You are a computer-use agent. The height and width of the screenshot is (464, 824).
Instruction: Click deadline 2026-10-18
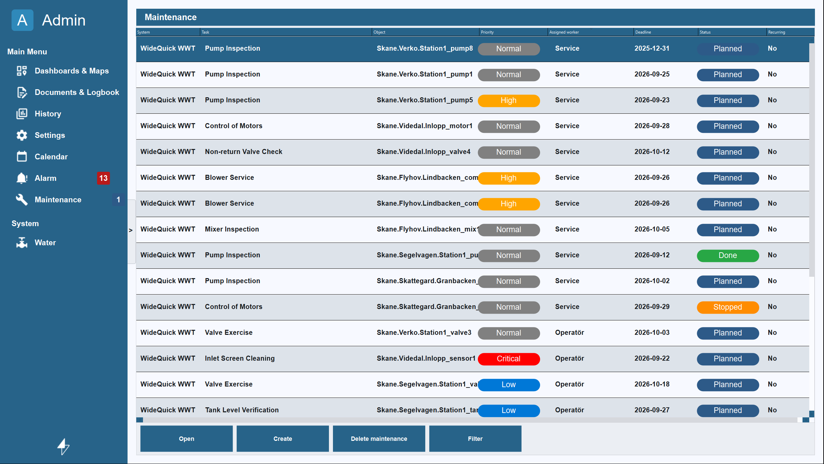click(x=652, y=384)
